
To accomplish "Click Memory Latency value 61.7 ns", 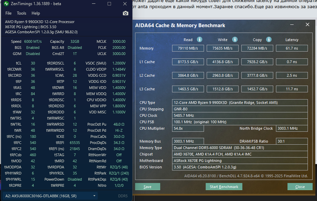I will (x=292, y=48).
